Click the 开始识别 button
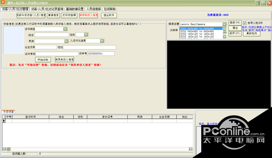 tap(43, 60)
